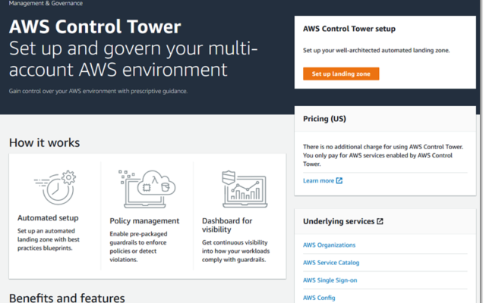
Task: Click the Benefits and features heading
Action: 67,298
